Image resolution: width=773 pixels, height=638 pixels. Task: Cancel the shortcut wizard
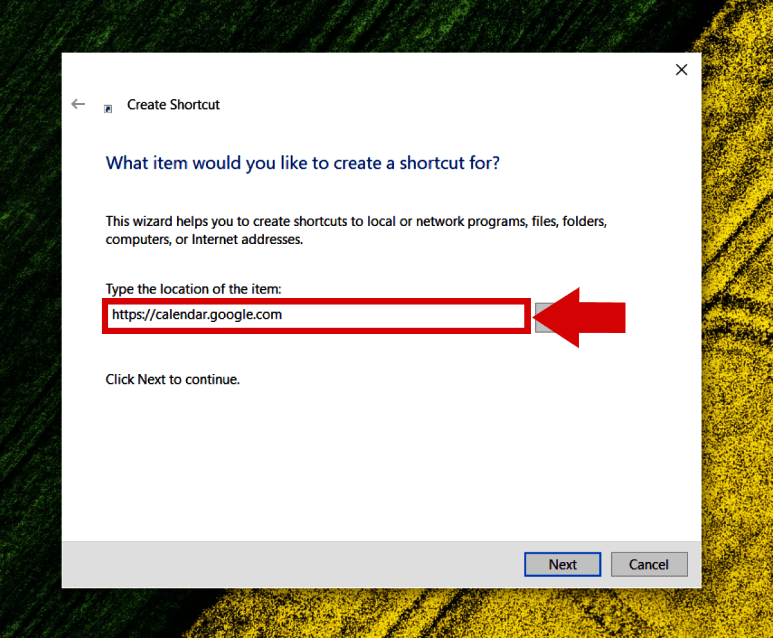(649, 565)
